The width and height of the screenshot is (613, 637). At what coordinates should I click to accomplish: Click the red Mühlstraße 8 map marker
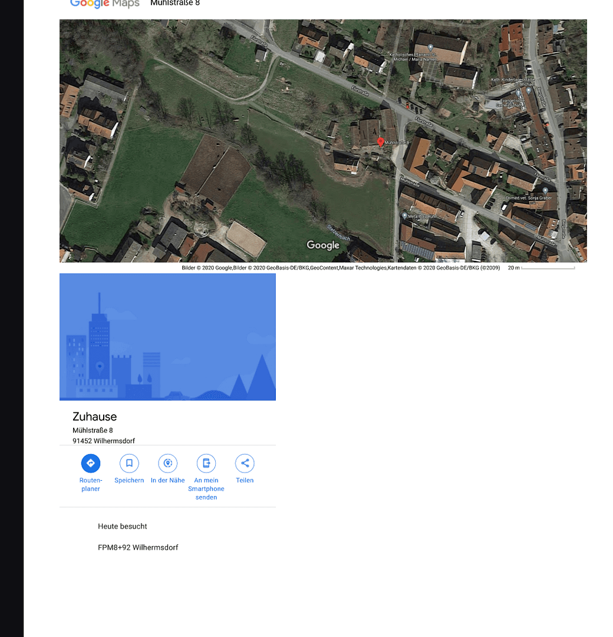pyautogui.click(x=380, y=142)
